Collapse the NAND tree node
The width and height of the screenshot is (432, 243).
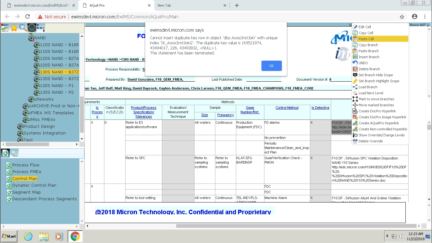32,38
